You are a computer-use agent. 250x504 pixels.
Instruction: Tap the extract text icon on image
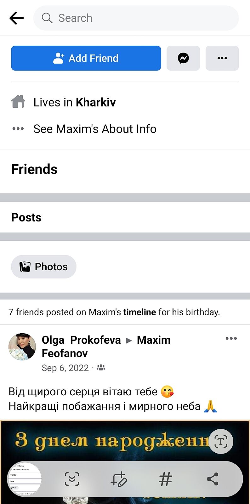pyautogui.click(x=221, y=441)
